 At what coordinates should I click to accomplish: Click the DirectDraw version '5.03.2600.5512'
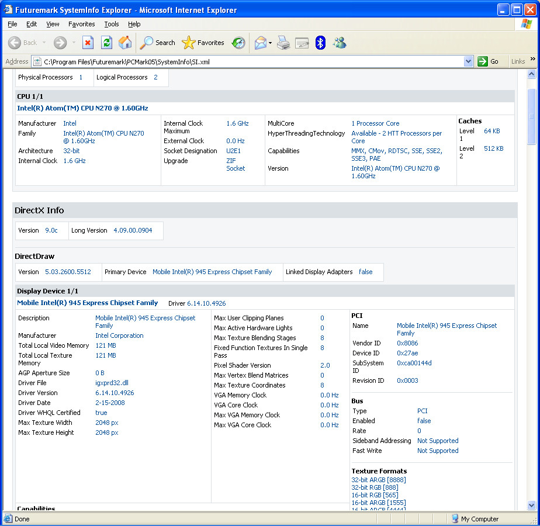coord(68,272)
